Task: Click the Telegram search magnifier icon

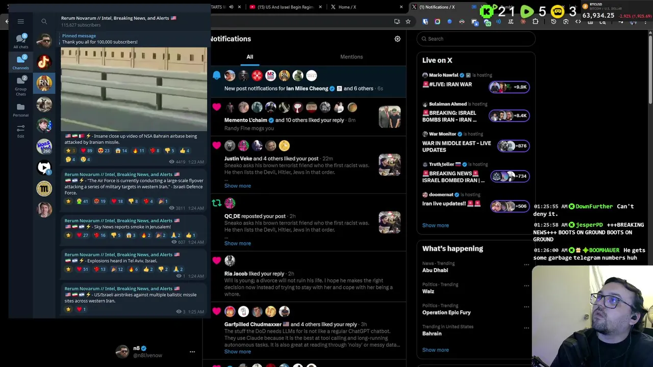Action: point(44,21)
